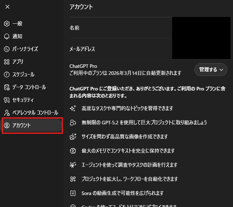The image size is (233, 207).
Task: Click the パーソナライズ sidebar icon
Action: point(6,49)
